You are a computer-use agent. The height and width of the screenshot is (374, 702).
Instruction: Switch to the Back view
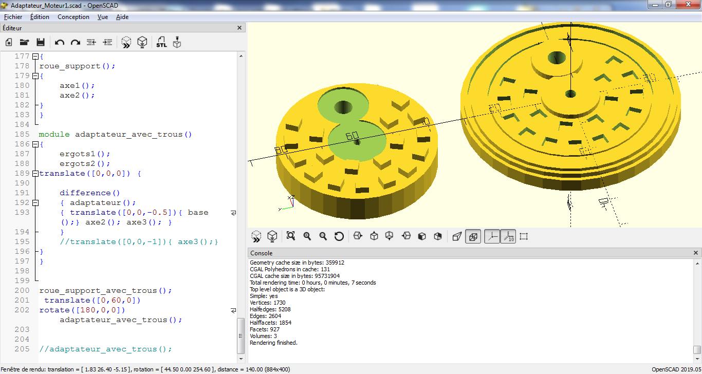[438, 236]
